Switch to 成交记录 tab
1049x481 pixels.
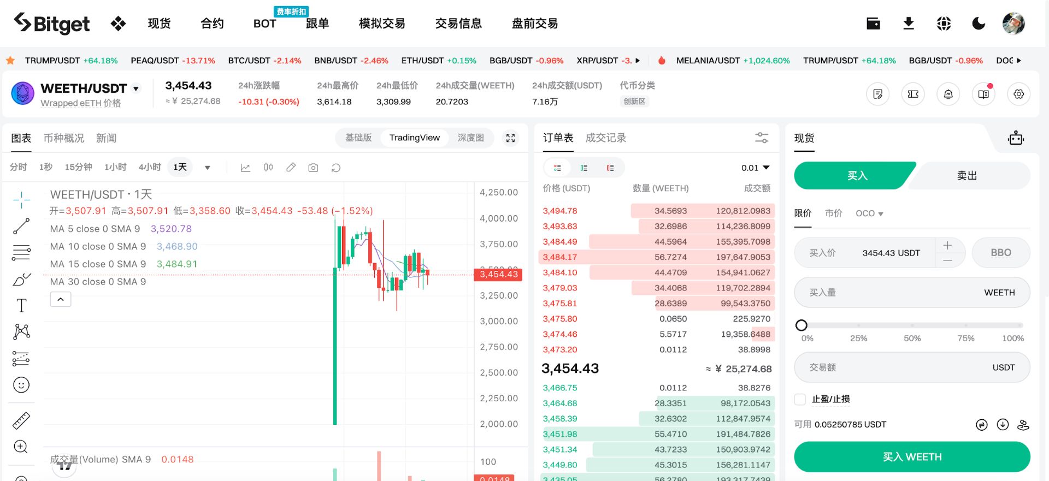pyautogui.click(x=606, y=138)
